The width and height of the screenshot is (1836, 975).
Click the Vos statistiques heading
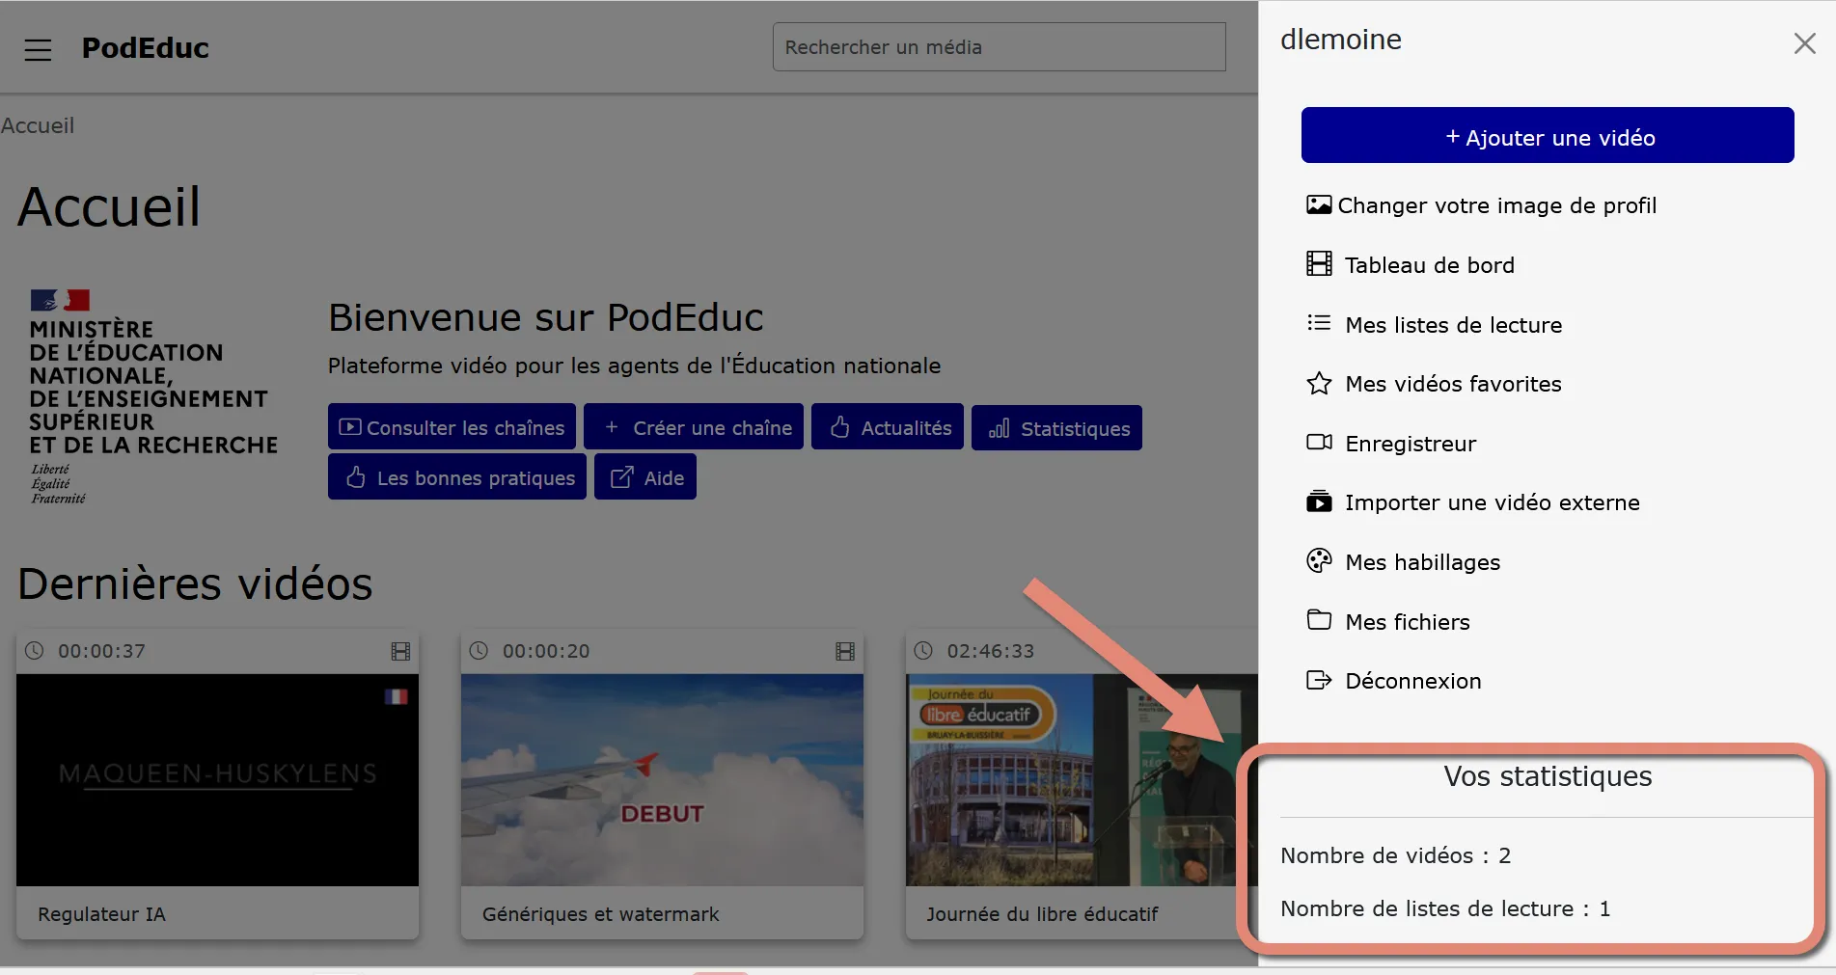point(1548,776)
